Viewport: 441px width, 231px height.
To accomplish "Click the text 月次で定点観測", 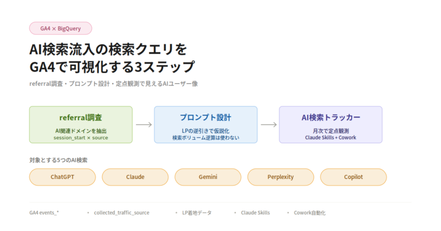I will point(331,131).
